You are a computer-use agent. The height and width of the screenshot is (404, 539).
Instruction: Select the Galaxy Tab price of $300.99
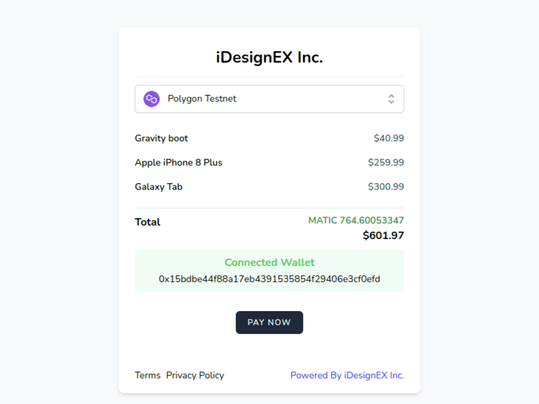click(x=386, y=186)
